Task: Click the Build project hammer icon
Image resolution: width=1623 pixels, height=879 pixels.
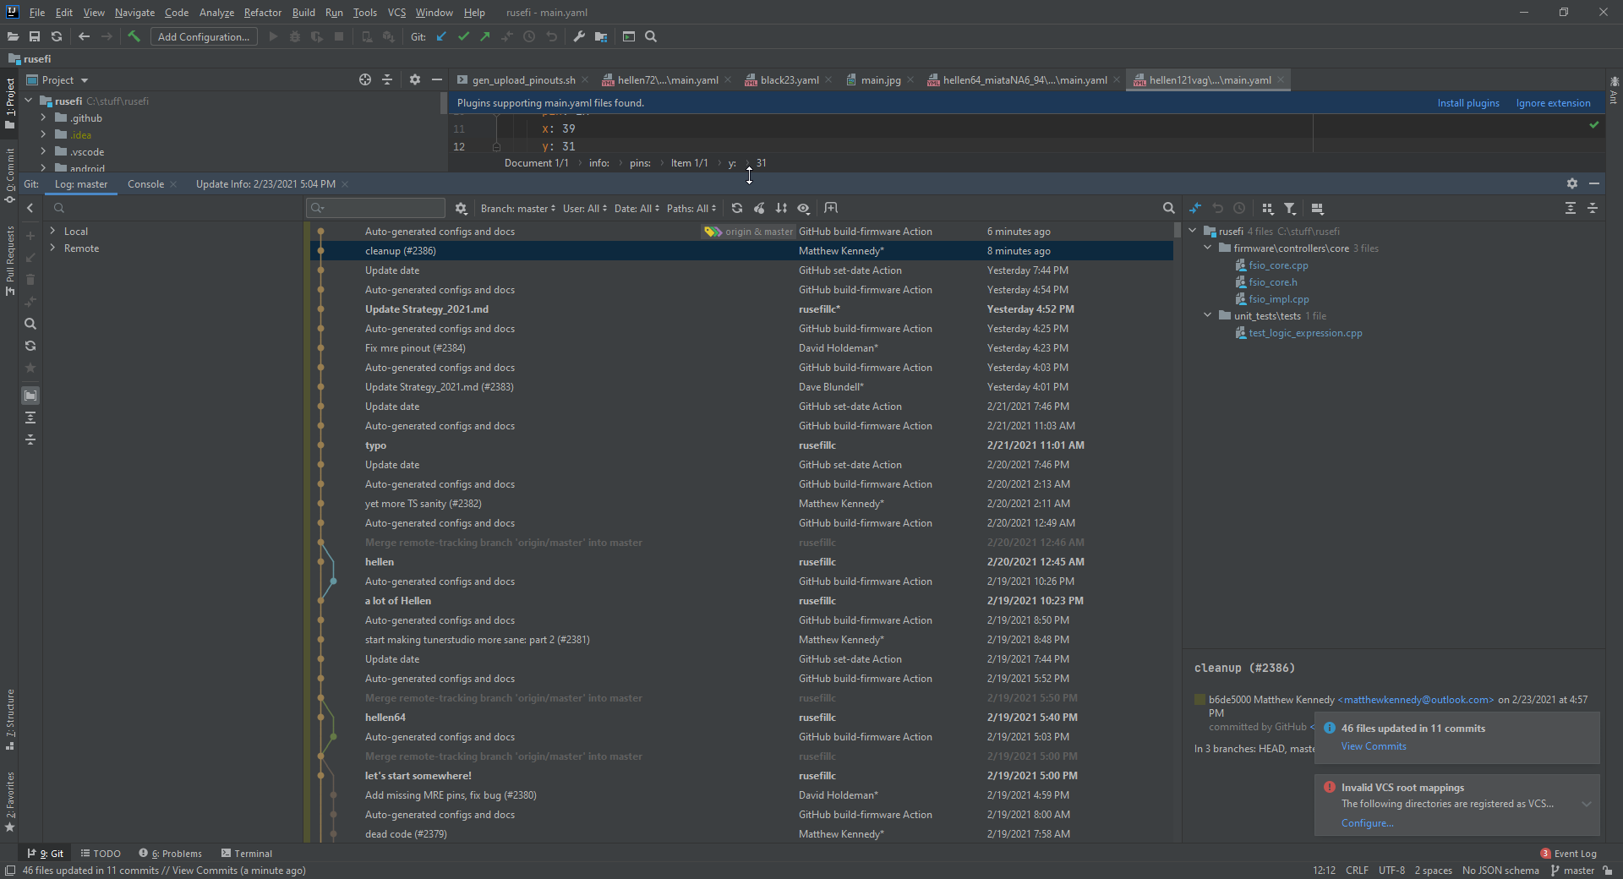Action: click(x=134, y=36)
